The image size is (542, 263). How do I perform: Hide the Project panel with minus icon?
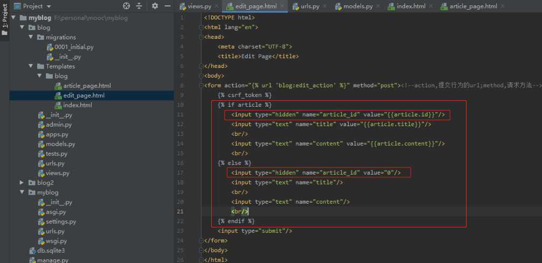coord(168,6)
